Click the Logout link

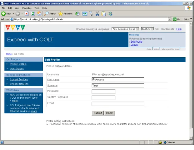point(134,45)
